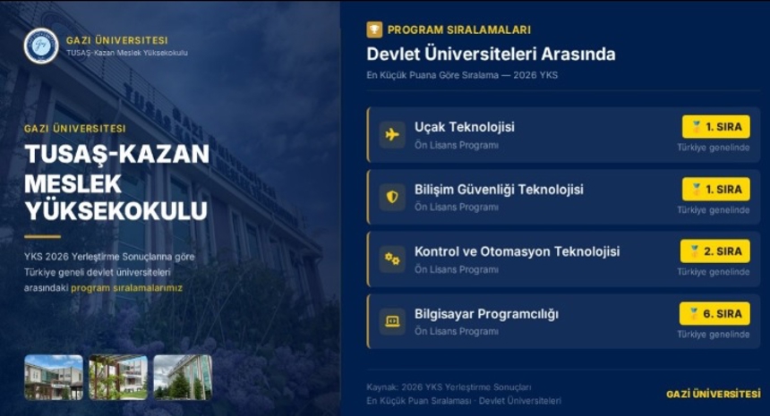Select the 1. SIRA badge for Bilişim Güvenliği
Screen dimensions: 770x416
716,190
